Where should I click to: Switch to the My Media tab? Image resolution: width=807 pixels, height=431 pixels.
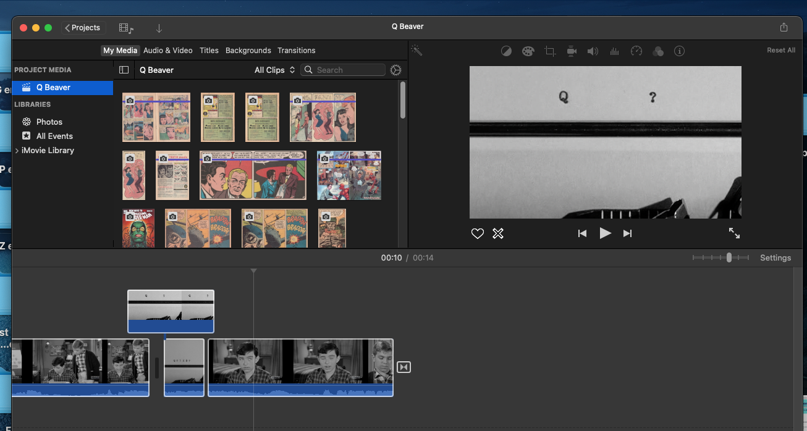120,51
